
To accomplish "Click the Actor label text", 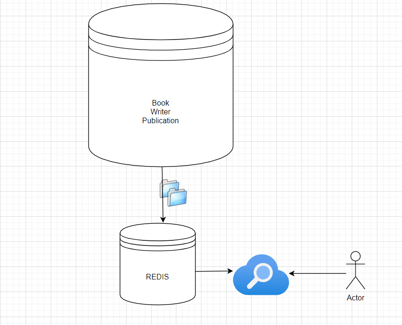I will tap(355, 298).
